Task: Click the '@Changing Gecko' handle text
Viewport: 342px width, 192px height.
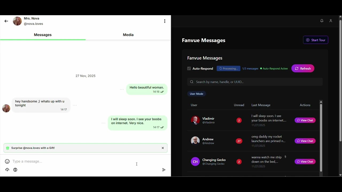Action: tap(213, 164)
